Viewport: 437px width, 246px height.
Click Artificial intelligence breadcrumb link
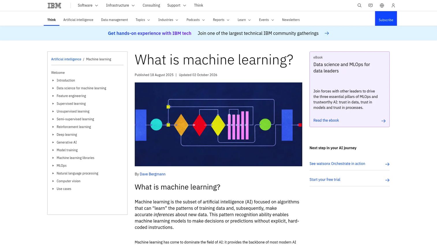click(x=66, y=59)
